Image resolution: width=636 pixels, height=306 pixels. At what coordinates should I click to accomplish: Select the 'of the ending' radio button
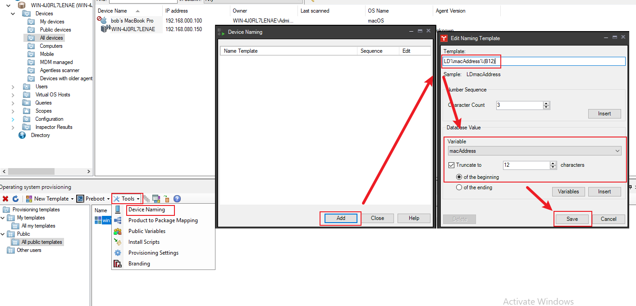(x=459, y=187)
